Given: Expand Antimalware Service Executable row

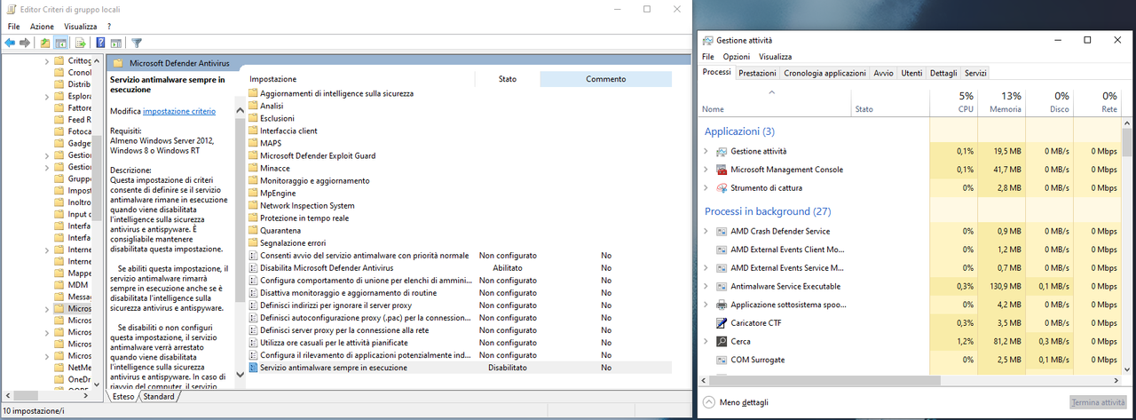Looking at the screenshot, I should pos(706,287).
